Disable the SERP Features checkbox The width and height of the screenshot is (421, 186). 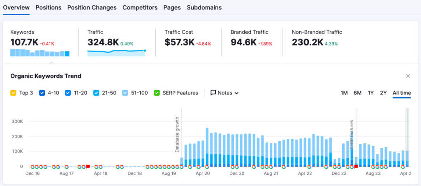click(157, 93)
